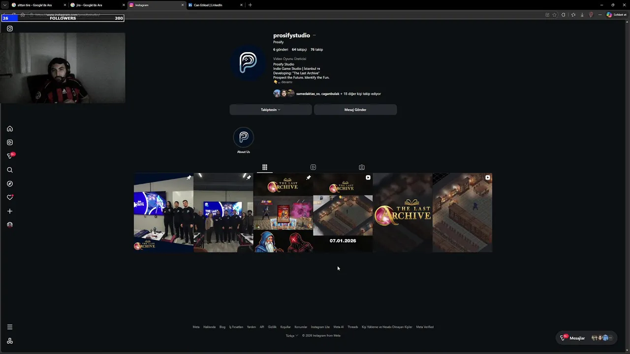Open the 76 takip following list
This screenshot has height=354, width=630.
[316, 50]
